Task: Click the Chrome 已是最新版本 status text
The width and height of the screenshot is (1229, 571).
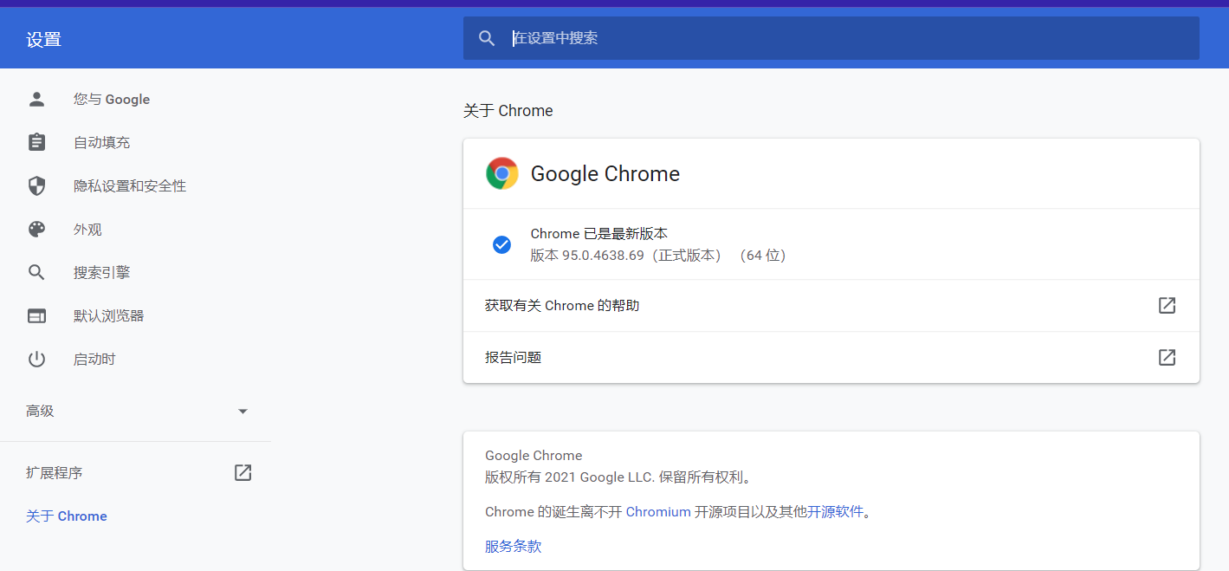Action: tap(599, 233)
